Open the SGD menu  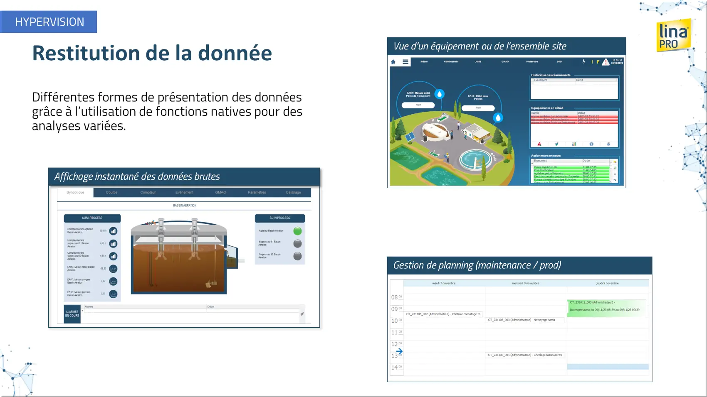click(x=559, y=61)
